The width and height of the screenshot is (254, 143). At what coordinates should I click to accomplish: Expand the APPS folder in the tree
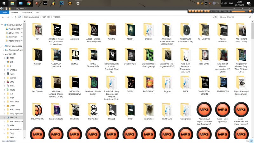(4, 58)
